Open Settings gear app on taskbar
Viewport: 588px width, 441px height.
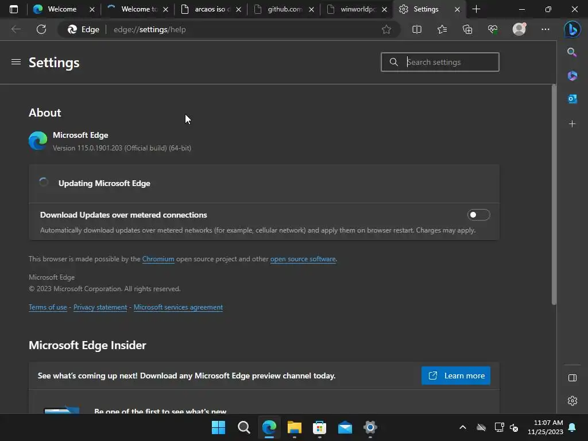[x=370, y=427]
